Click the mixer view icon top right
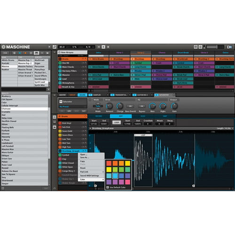235x235 pixels. click(x=196, y=47)
